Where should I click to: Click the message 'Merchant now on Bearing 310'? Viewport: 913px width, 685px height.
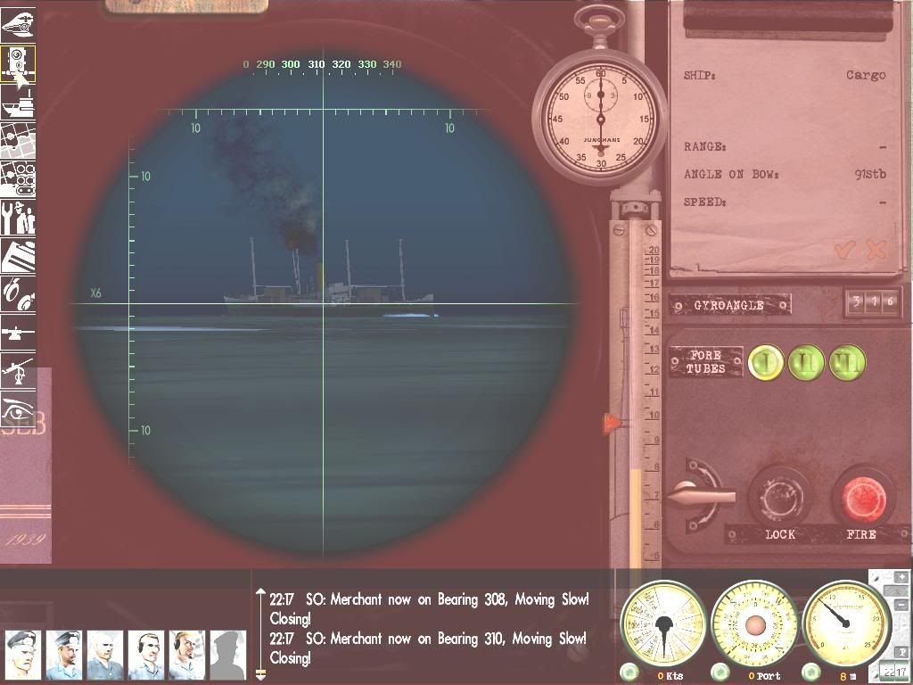429,648
